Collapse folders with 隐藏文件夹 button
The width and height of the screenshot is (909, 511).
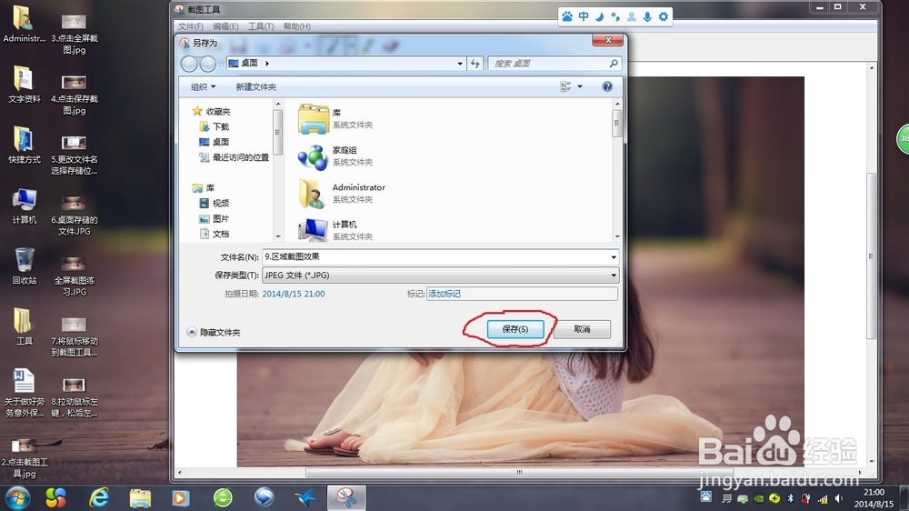[214, 332]
